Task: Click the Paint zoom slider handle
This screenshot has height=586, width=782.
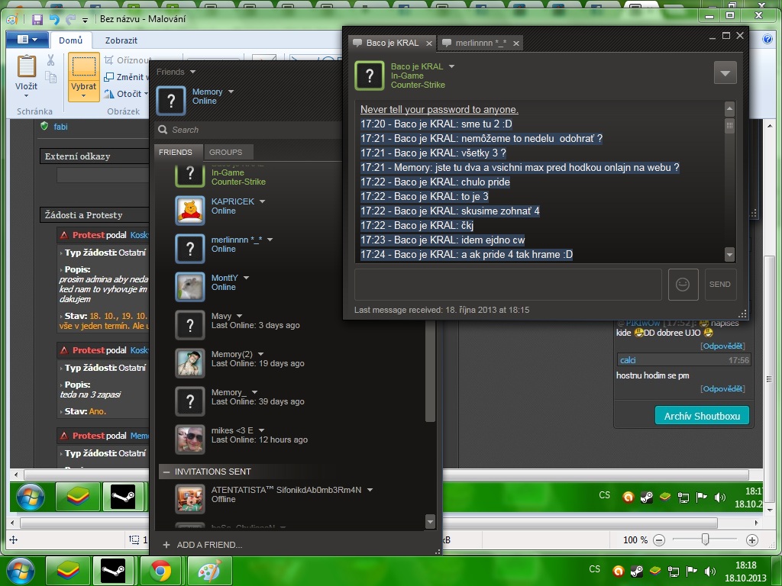Action: 705,539
